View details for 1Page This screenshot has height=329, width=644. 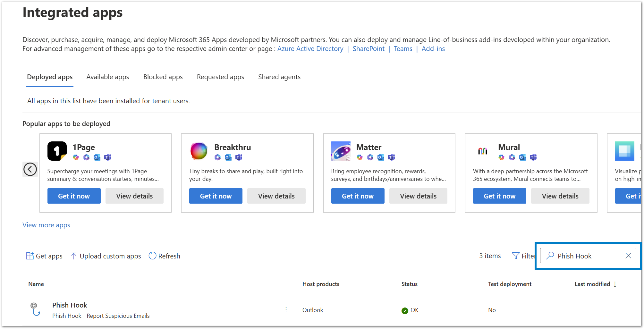(x=135, y=196)
